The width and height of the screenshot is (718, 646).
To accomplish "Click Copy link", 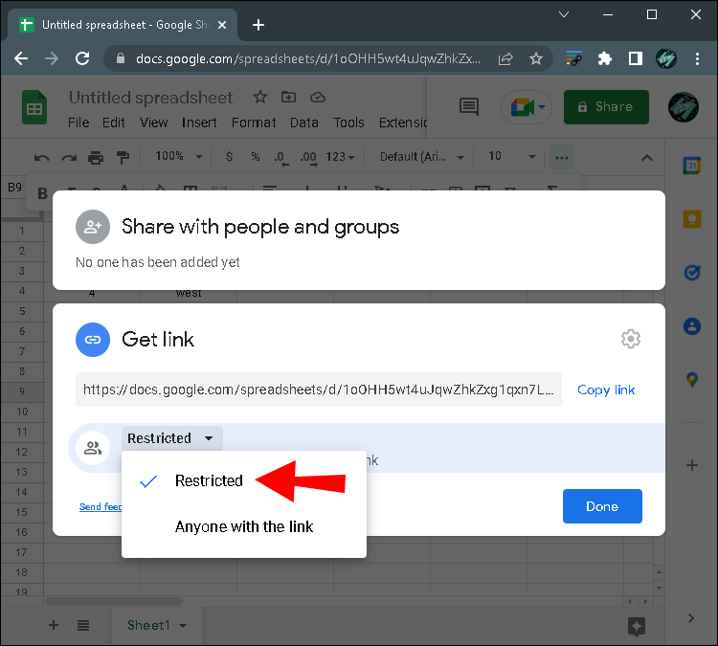I will (x=605, y=390).
